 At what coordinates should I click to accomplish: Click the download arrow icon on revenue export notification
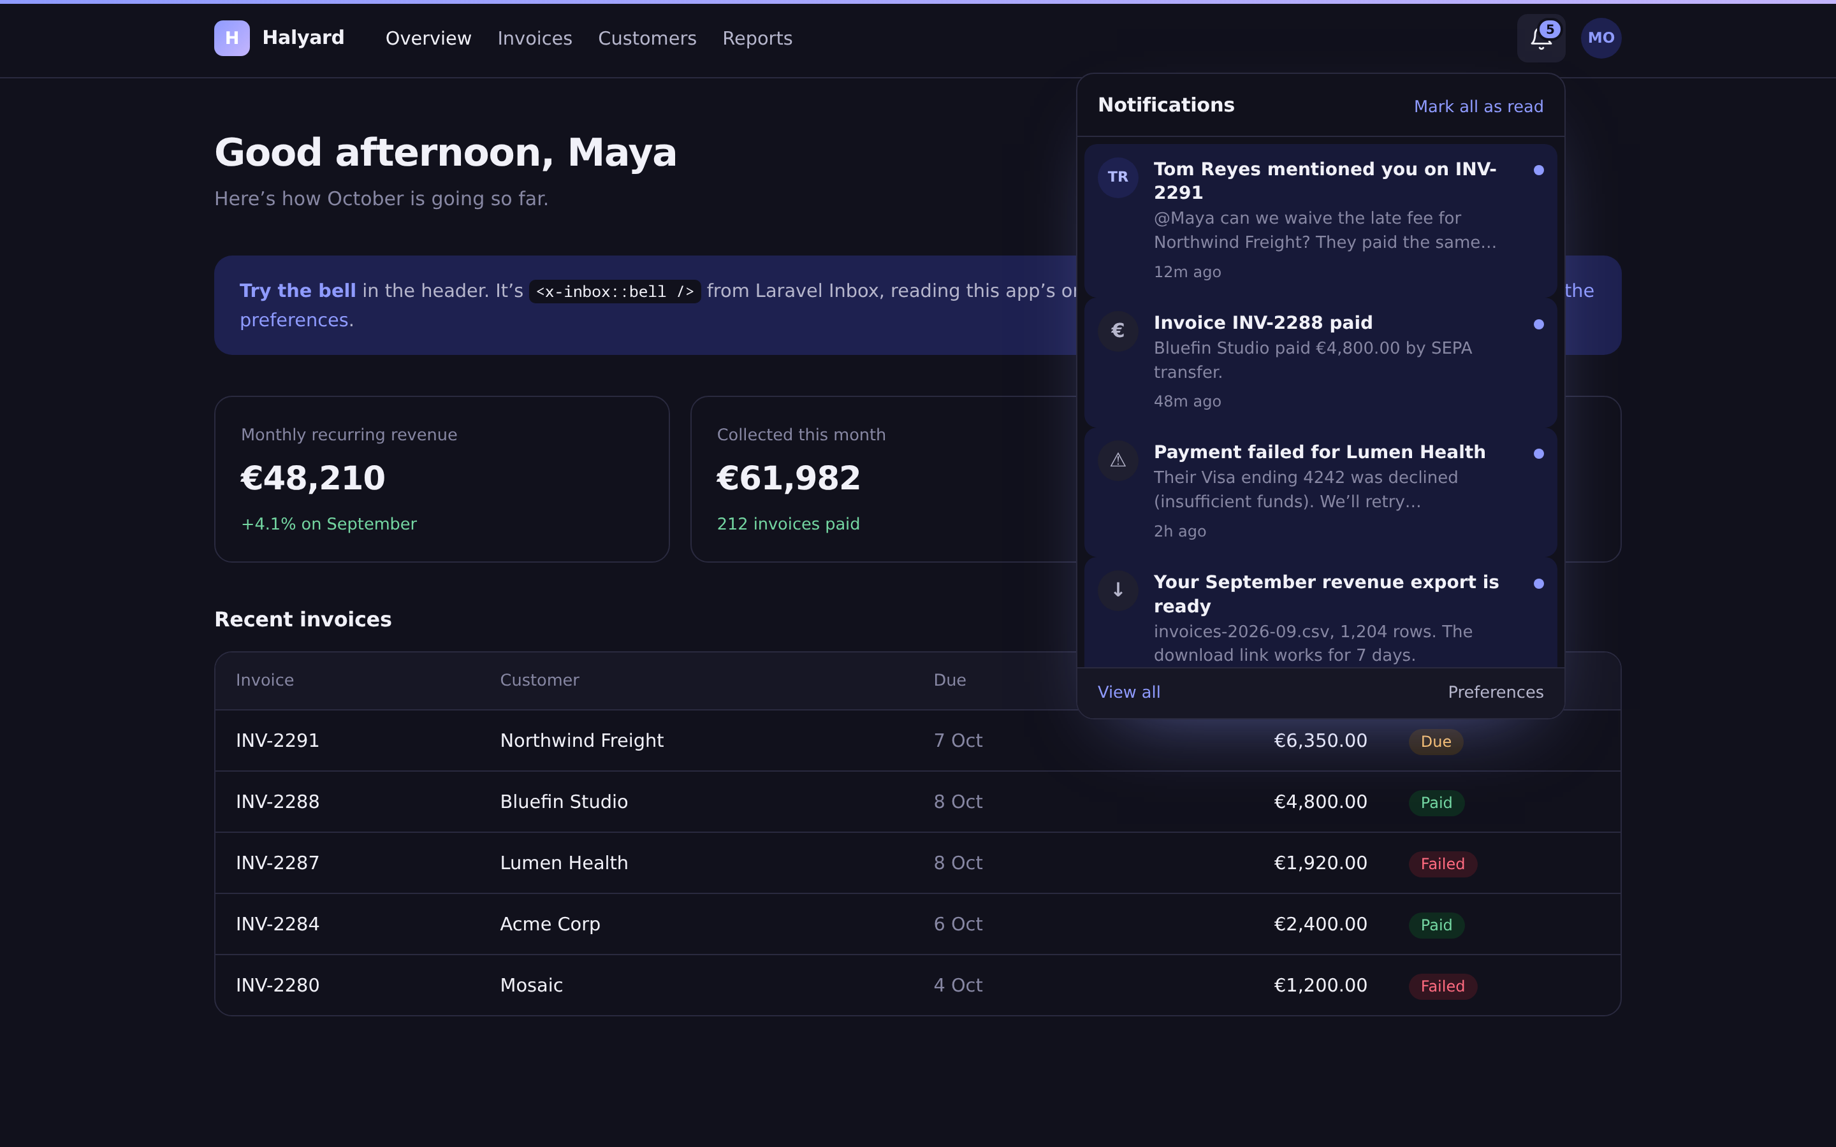(1118, 590)
